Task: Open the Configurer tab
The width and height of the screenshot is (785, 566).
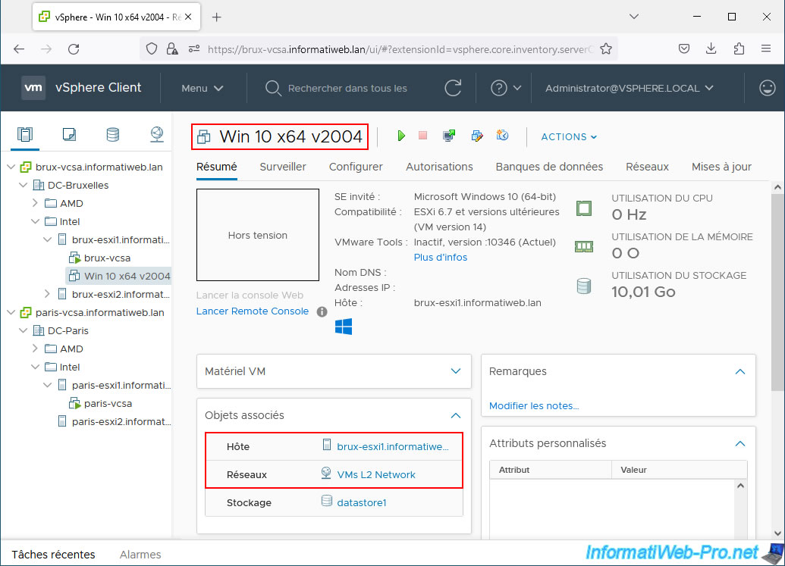Action: coord(356,167)
